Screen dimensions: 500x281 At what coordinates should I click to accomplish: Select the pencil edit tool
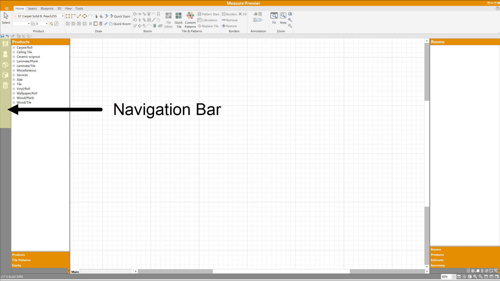pos(106,24)
